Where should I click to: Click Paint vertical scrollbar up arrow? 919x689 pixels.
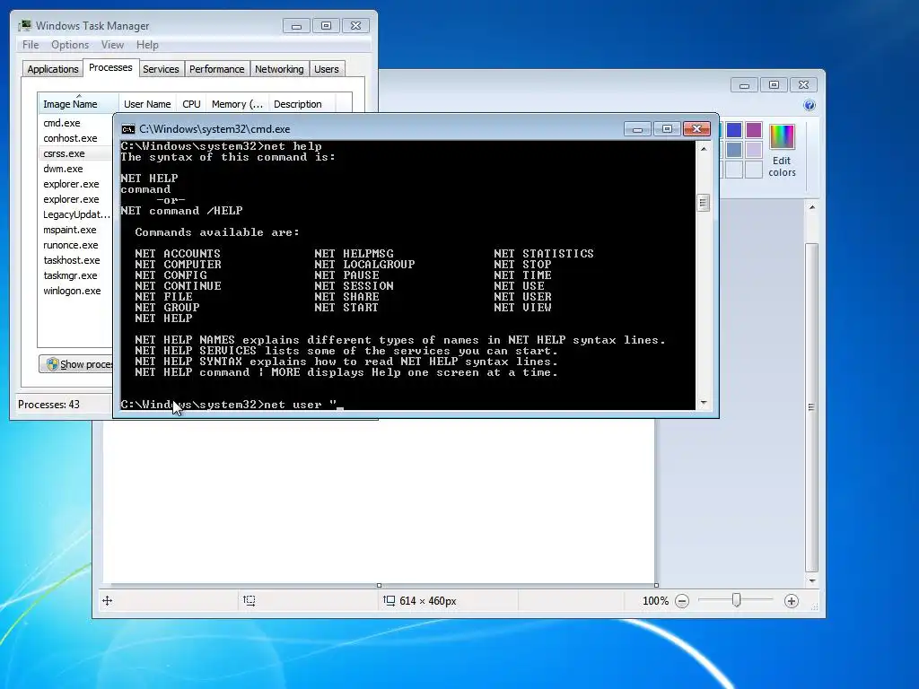click(811, 207)
